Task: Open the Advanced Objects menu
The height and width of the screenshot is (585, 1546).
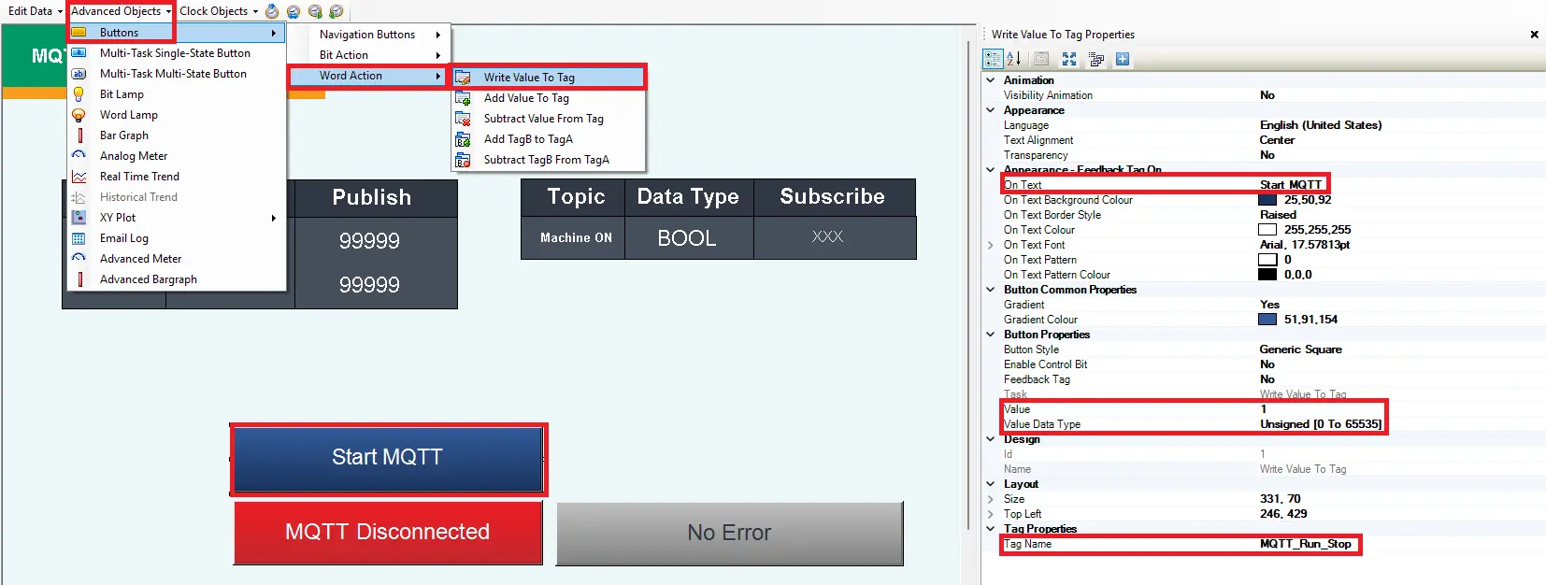Action: pos(121,11)
